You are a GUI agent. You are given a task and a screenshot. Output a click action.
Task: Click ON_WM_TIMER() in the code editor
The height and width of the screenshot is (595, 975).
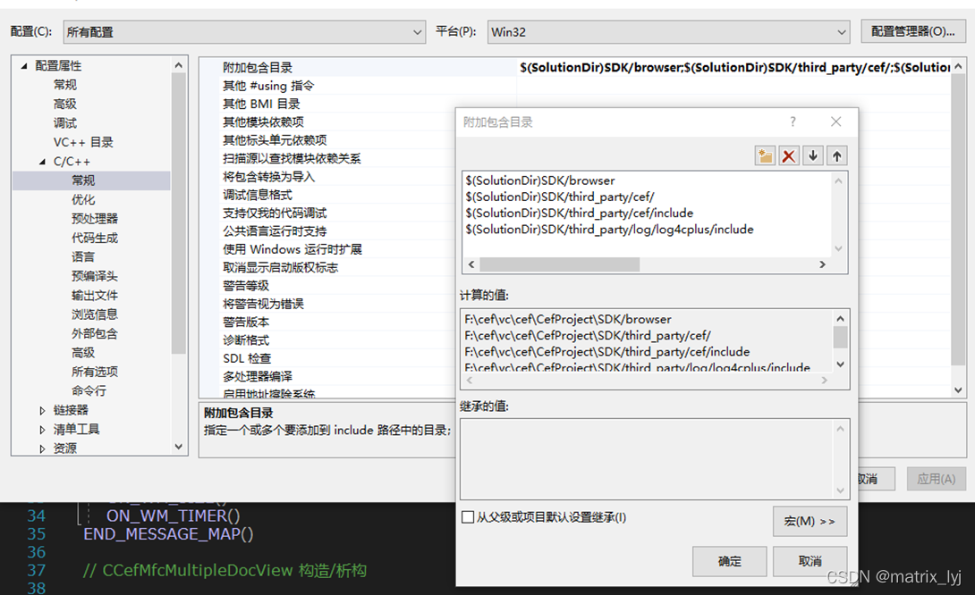(173, 516)
